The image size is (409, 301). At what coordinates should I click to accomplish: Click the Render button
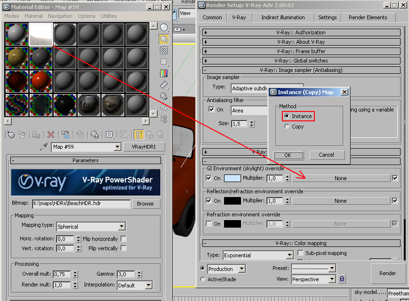coord(387,273)
